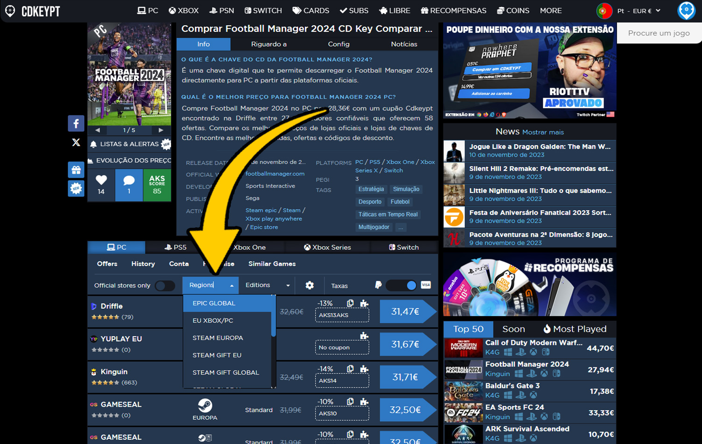
Task: Open the Pt - EUR € language currency dropdown
Action: coord(639,11)
